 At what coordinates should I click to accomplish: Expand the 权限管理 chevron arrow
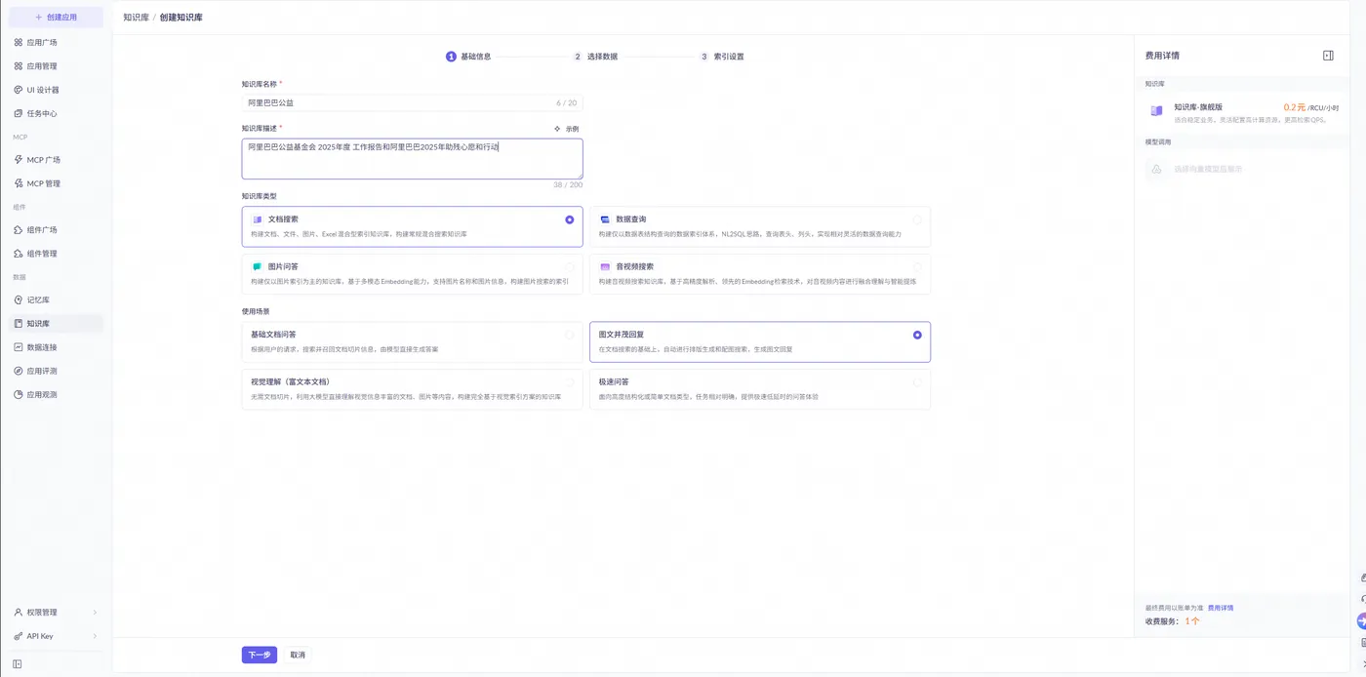click(95, 613)
